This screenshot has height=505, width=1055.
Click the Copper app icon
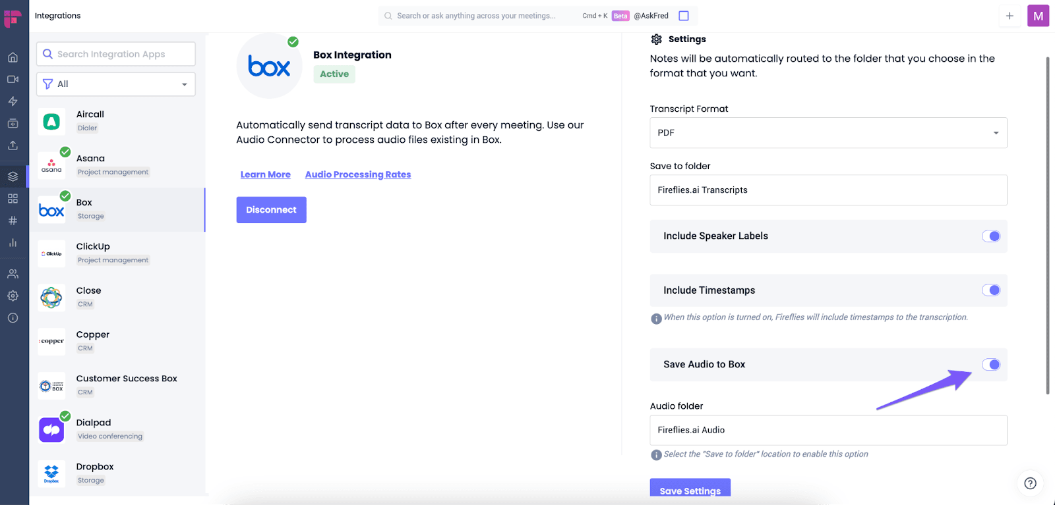51,342
